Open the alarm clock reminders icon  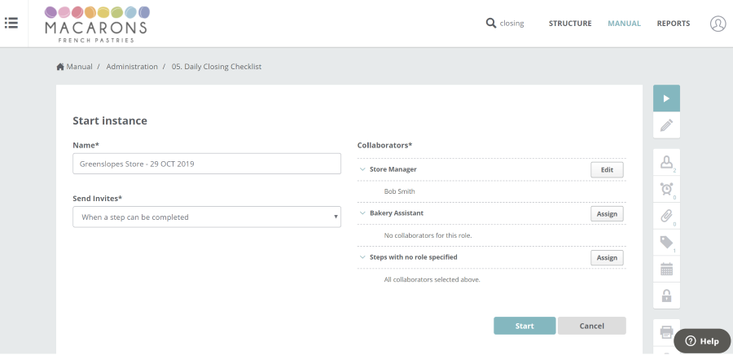pos(666,189)
